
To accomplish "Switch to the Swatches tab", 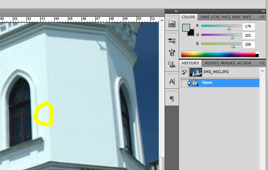I will (204, 17).
